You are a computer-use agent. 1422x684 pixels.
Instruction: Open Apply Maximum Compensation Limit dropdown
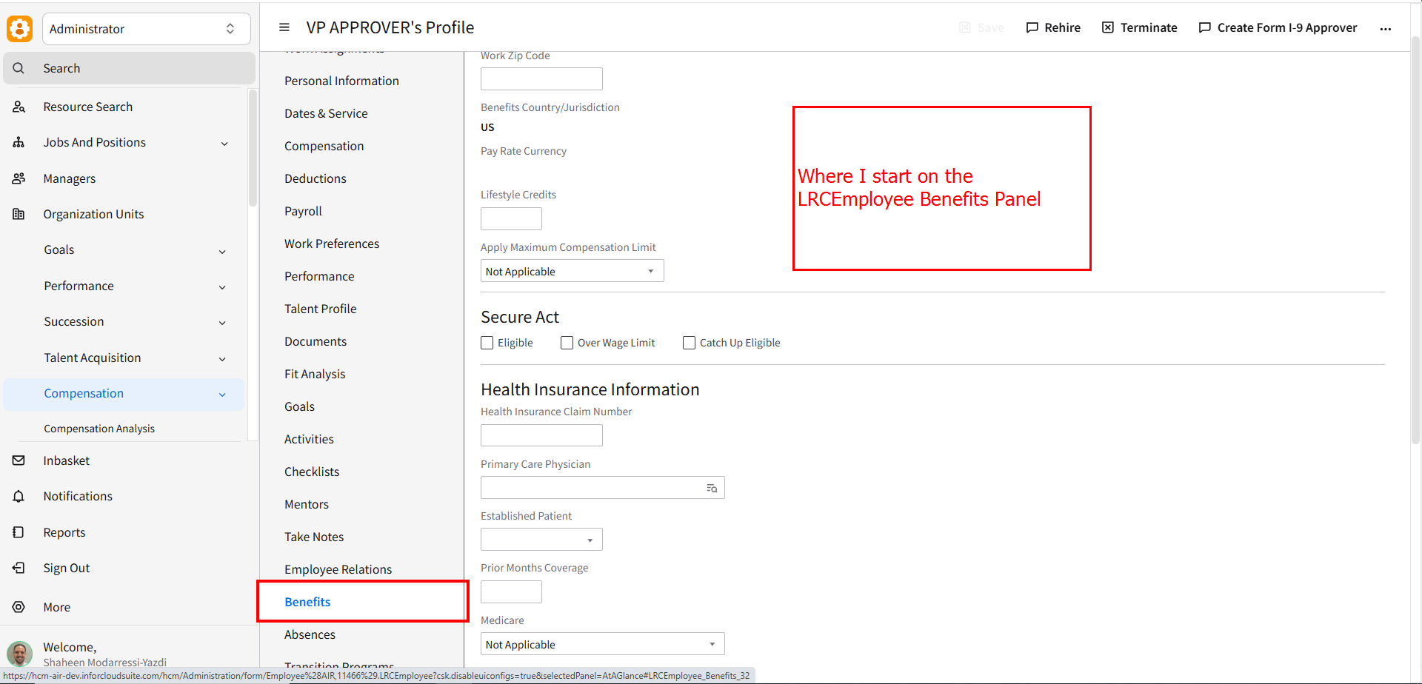point(573,271)
